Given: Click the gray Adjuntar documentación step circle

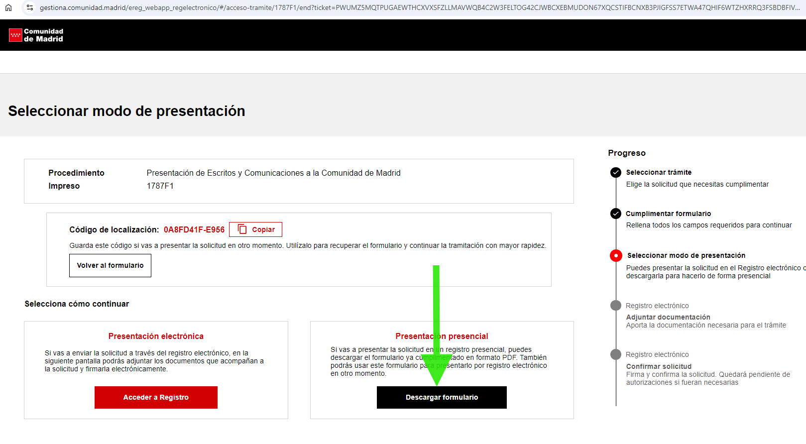Looking at the screenshot, I should point(616,306).
